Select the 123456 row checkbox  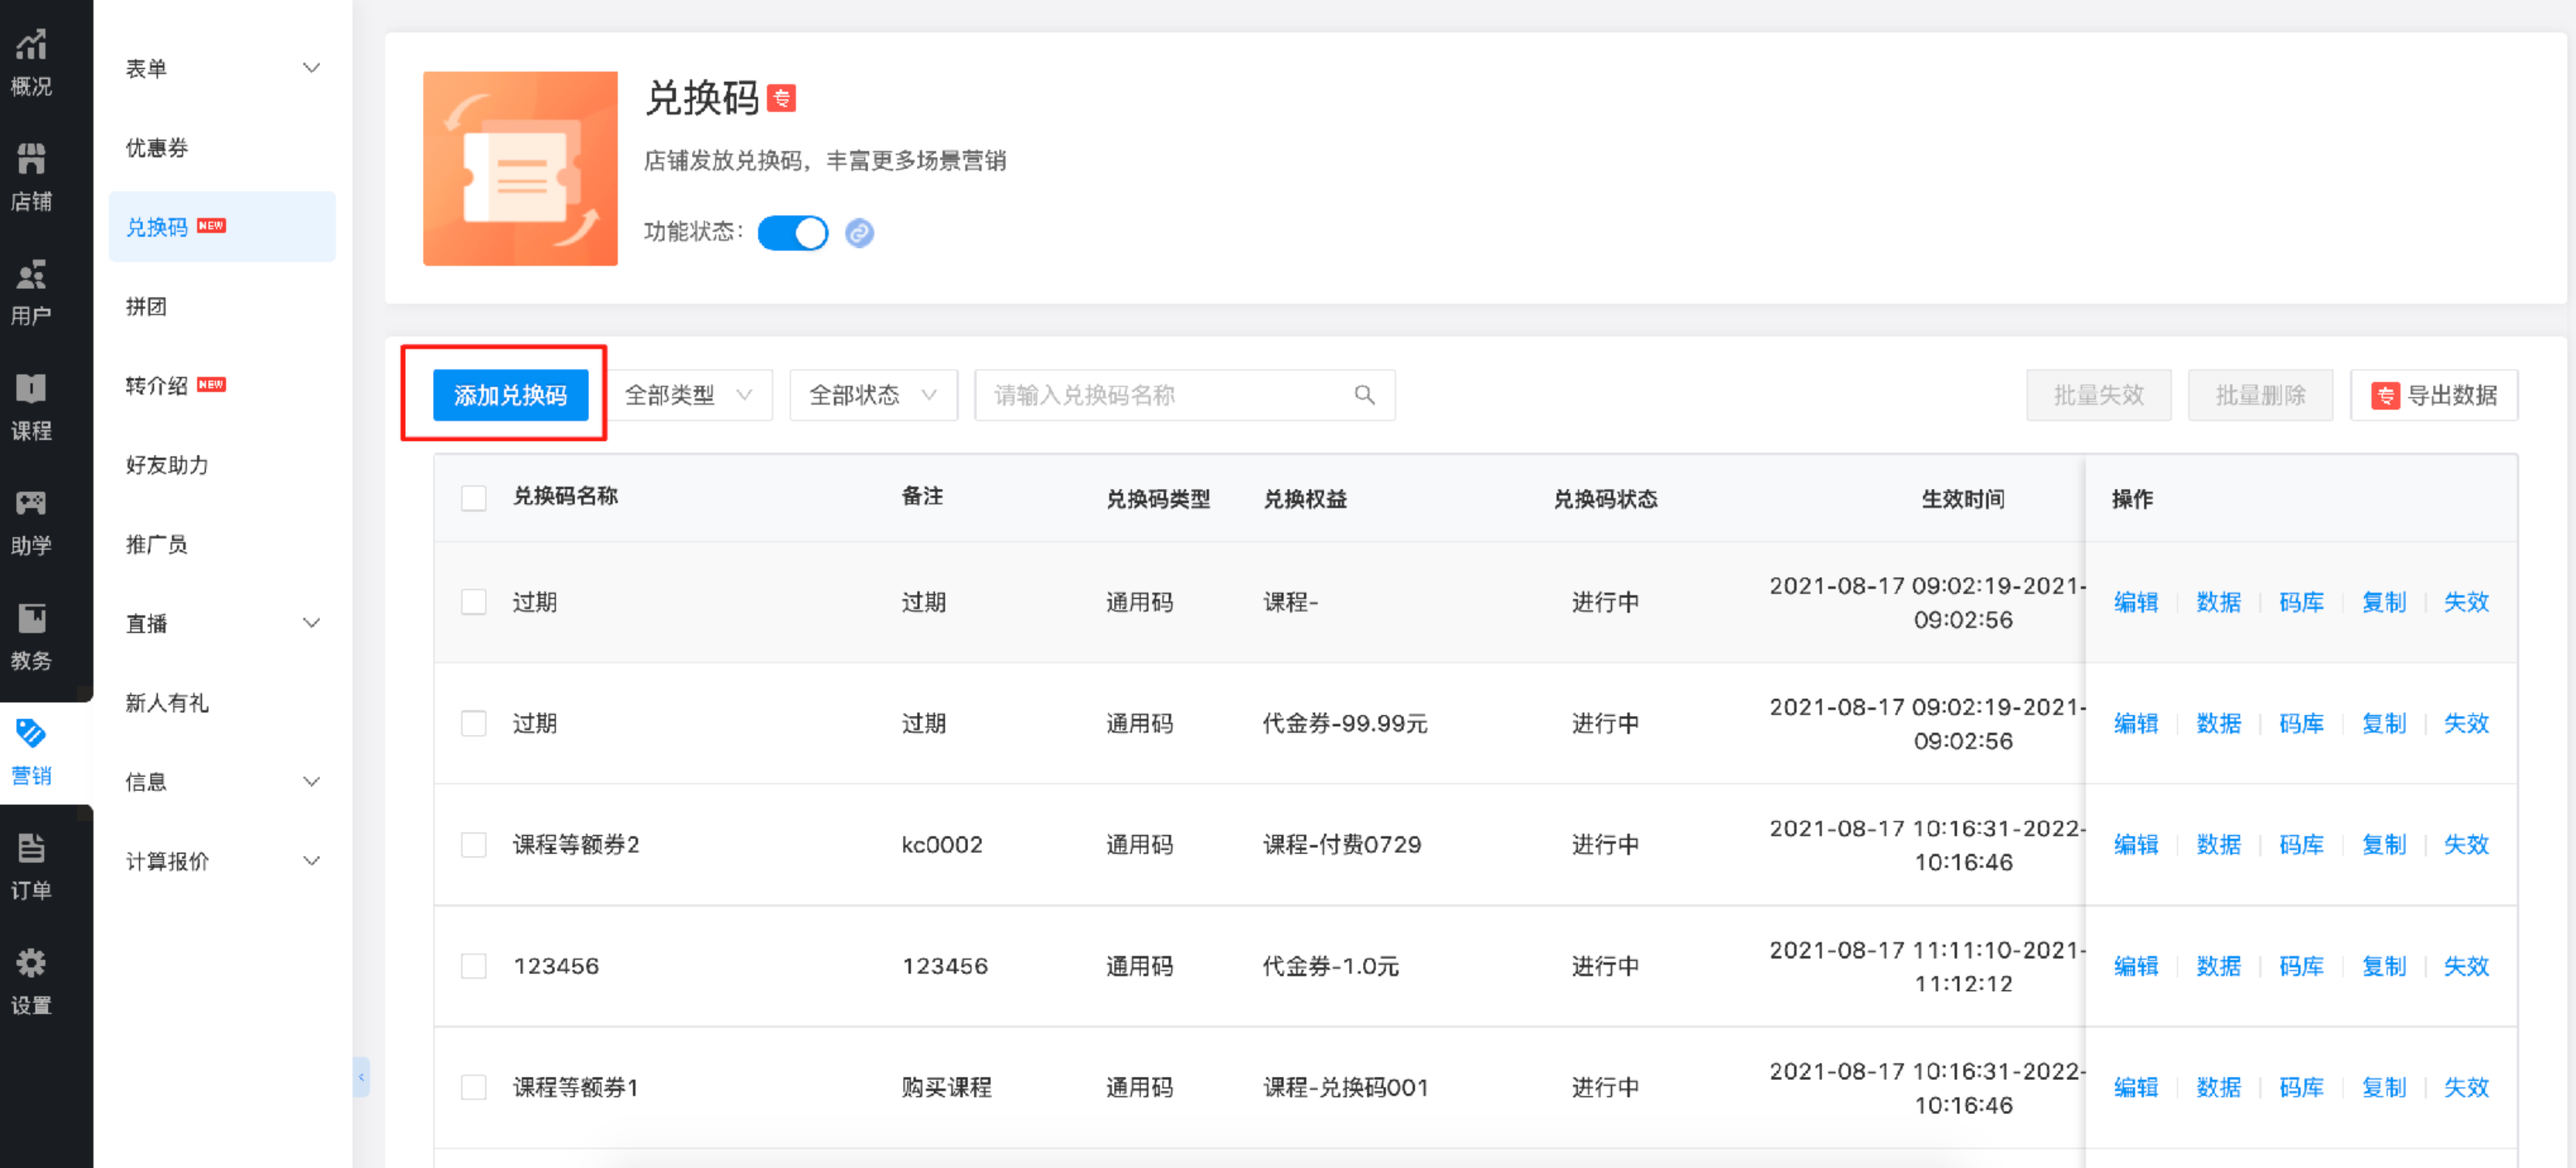point(474,966)
